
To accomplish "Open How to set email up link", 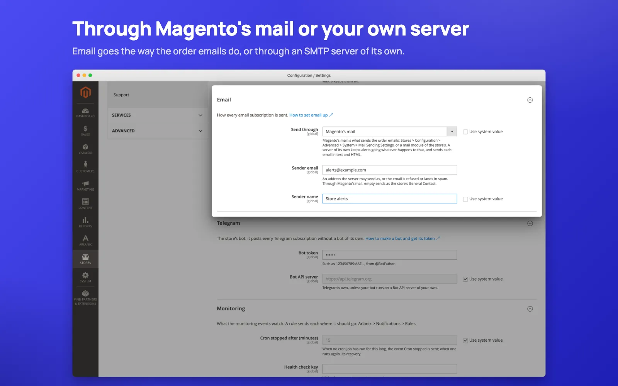I will pos(311,115).
